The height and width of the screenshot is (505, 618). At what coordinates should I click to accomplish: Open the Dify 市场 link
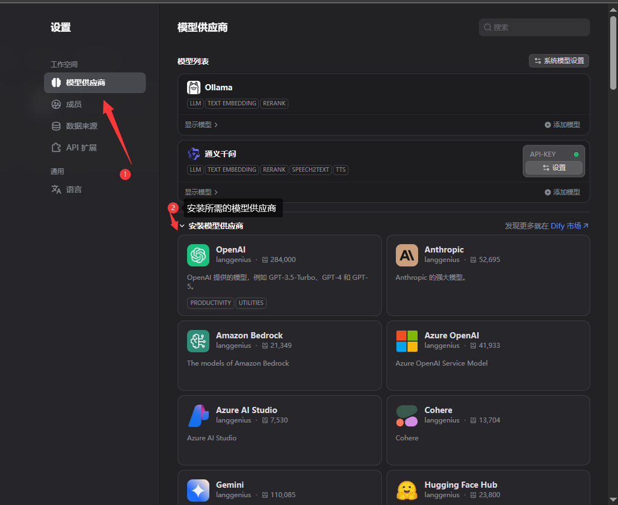pyautogui.click(x=569, y=226)
